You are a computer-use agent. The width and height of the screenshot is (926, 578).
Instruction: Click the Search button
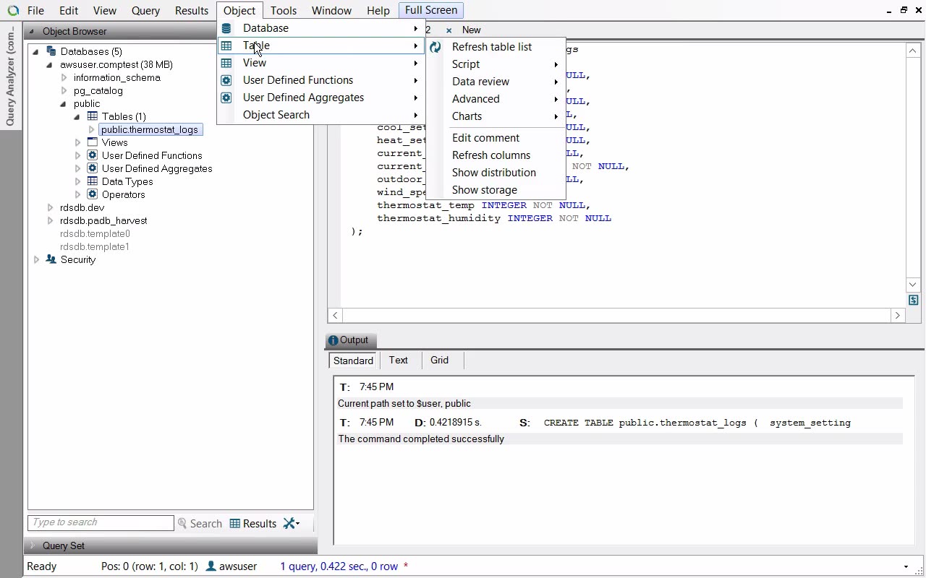(x=200, y=524)
